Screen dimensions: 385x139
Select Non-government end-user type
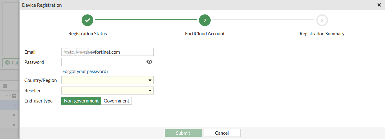81,101
